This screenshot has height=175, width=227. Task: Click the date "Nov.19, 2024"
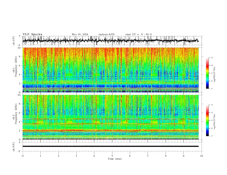tap(80, 34)
